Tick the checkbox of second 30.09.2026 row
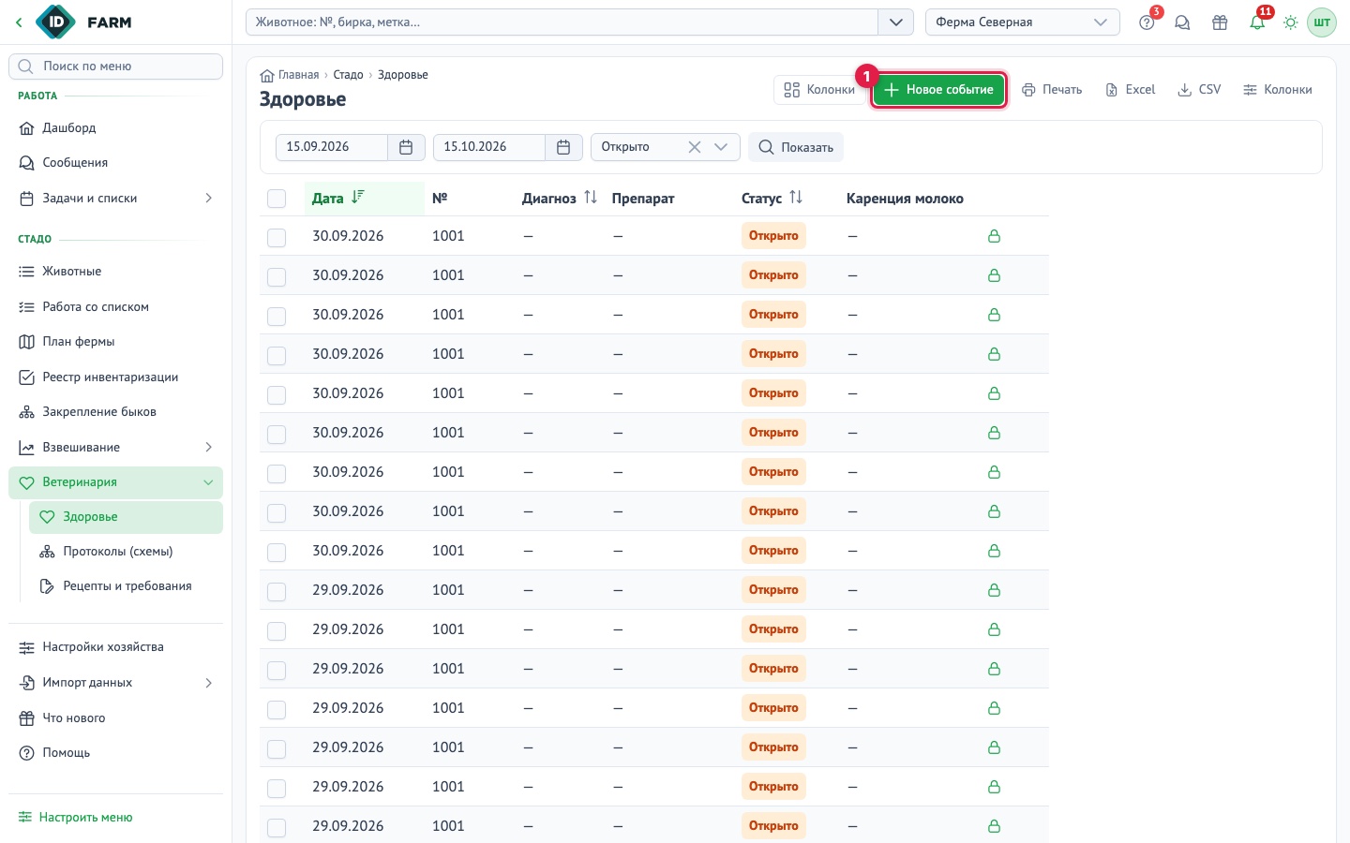The width and height of the screenshot is (1350, 843). point(277,277)
